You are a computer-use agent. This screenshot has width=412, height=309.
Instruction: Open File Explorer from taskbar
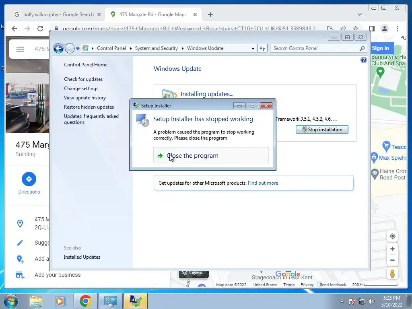coord(36,301)
